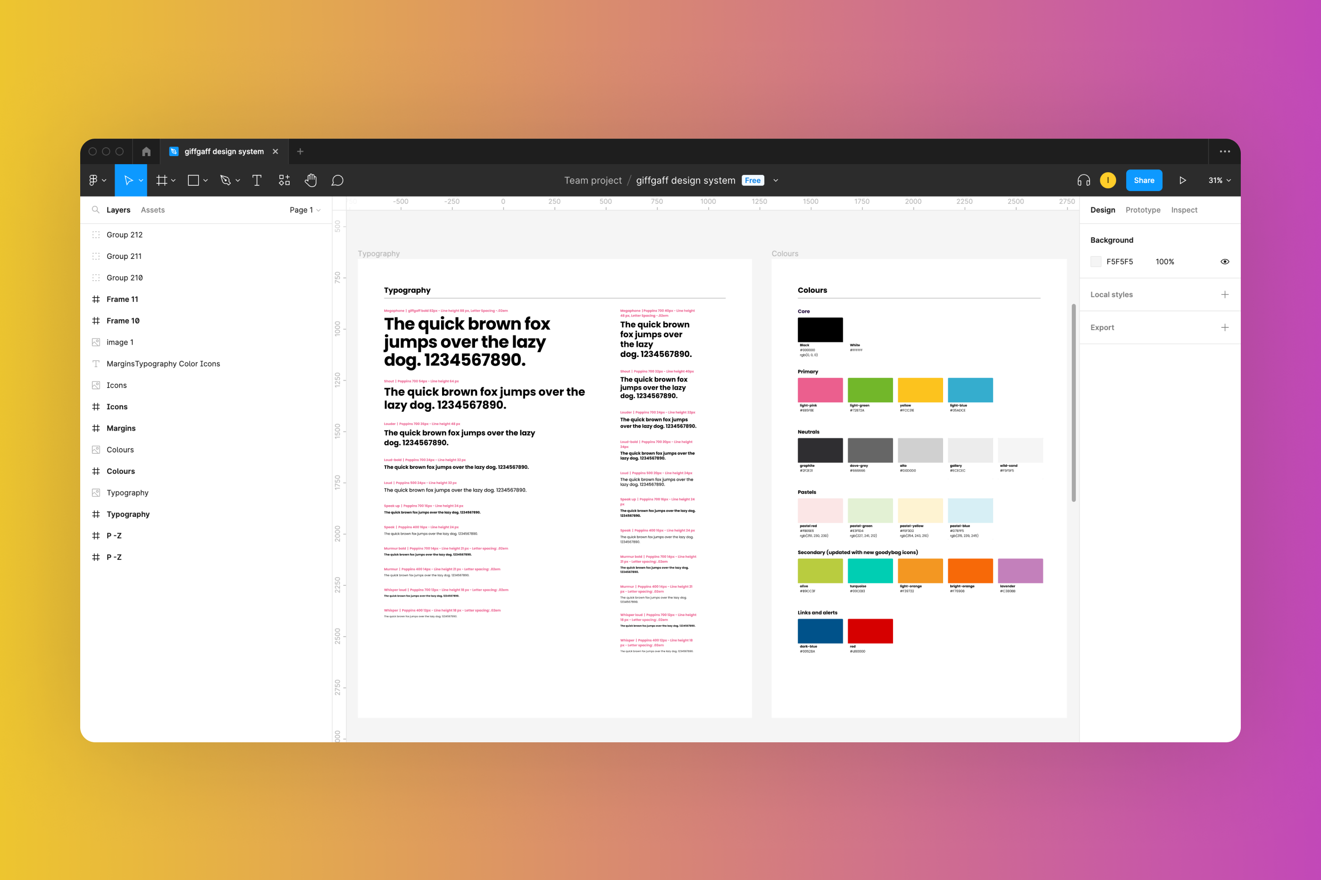Edit the background opacity 100% field

(1164, 262)
